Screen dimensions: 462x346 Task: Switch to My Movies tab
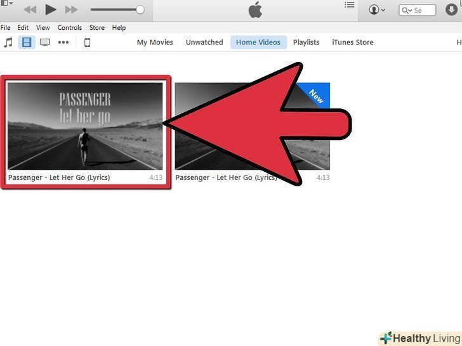(155, 42)
